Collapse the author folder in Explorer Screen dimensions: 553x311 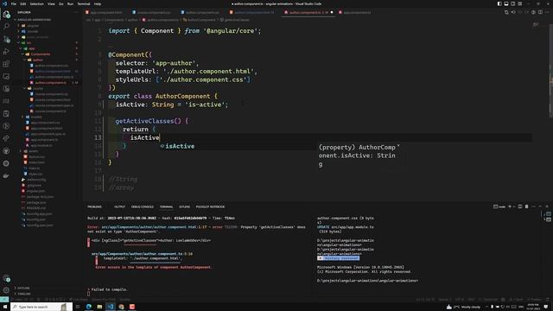pyautogui.click(x=38, y=60)
